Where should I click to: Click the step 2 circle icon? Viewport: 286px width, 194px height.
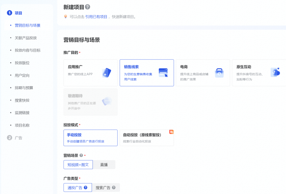tap(10, 138)
